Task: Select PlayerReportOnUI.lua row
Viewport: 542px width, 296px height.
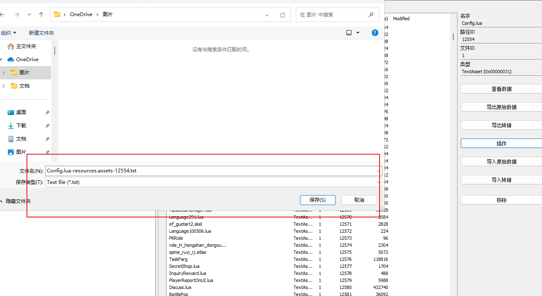Action: (x=278, y=280)
